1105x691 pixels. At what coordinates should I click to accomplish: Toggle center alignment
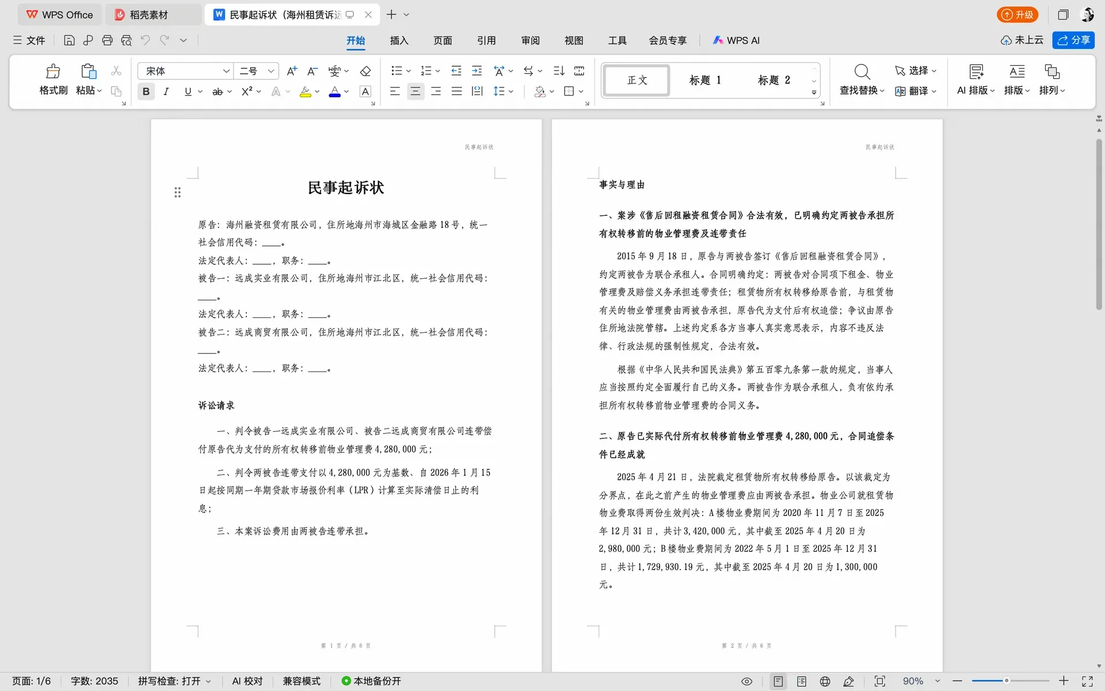(x=415, y=92)
